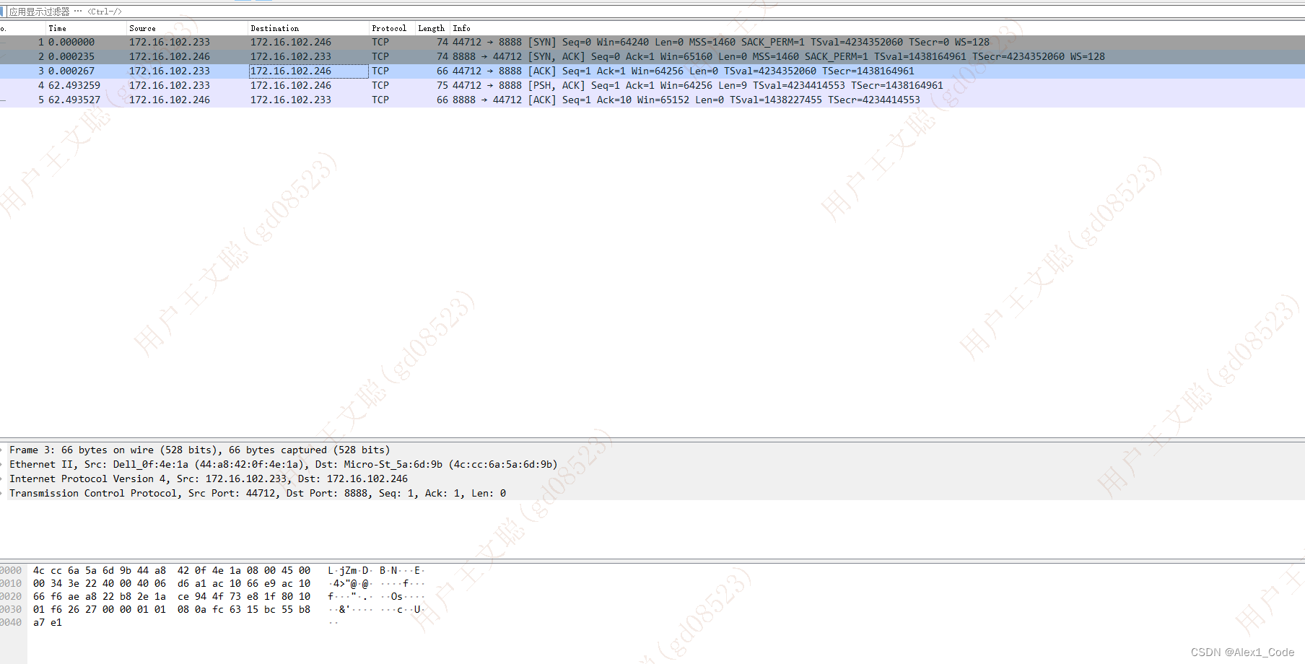Click the TCP protocol cell of packet 5
This screenshot has width=1305, height=664.
coord(380,100)
